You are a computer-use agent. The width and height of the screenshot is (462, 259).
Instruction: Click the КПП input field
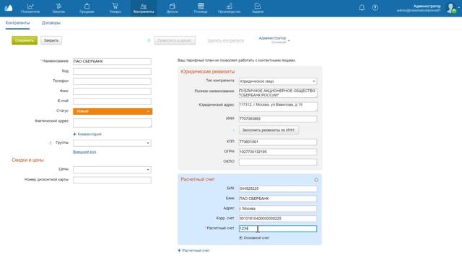[278, 142]
